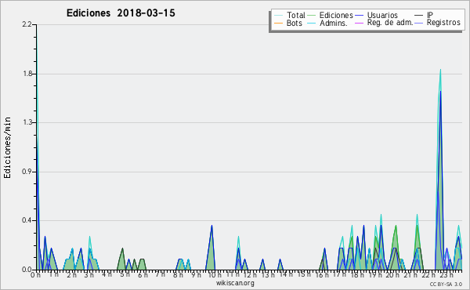This screenshot has width=470, height=290.
Task: Click the '23 h' x-axis label
Action: coord(446,274)
